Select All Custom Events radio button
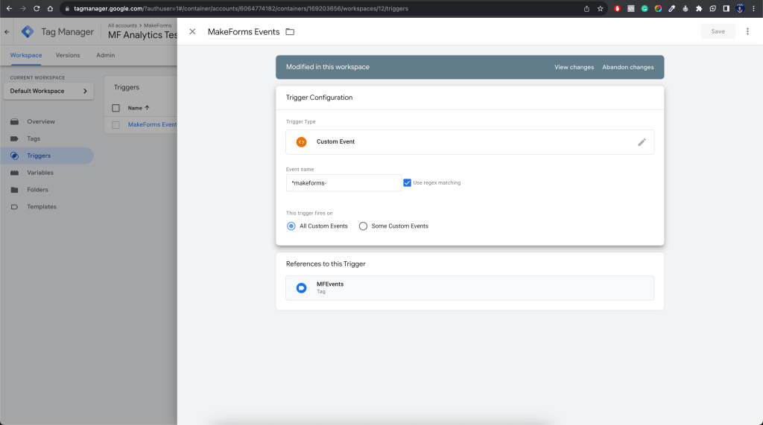The width and height of the screenshot is (763, 425). [291, 226]
